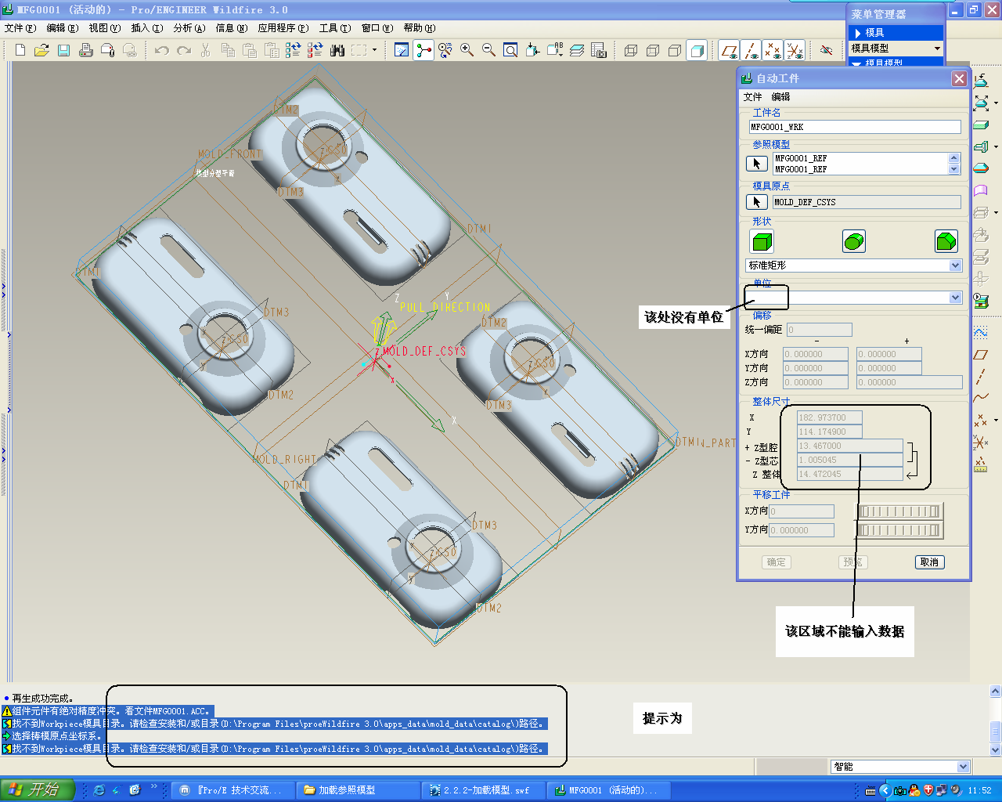Open the 文件(F) main menu
This screenshot has height=802, width=1002.
[x=20, y=28]
